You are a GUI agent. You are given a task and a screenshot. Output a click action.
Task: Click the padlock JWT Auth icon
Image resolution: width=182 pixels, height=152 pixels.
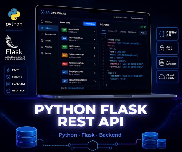click(x=162, y=48)
